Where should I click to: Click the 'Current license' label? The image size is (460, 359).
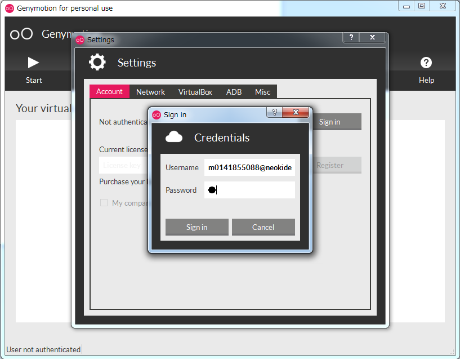[123, 149]
